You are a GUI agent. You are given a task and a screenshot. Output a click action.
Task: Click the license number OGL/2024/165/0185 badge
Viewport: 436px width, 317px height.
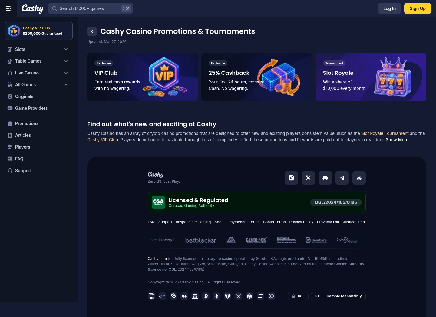tap(336, 202)
